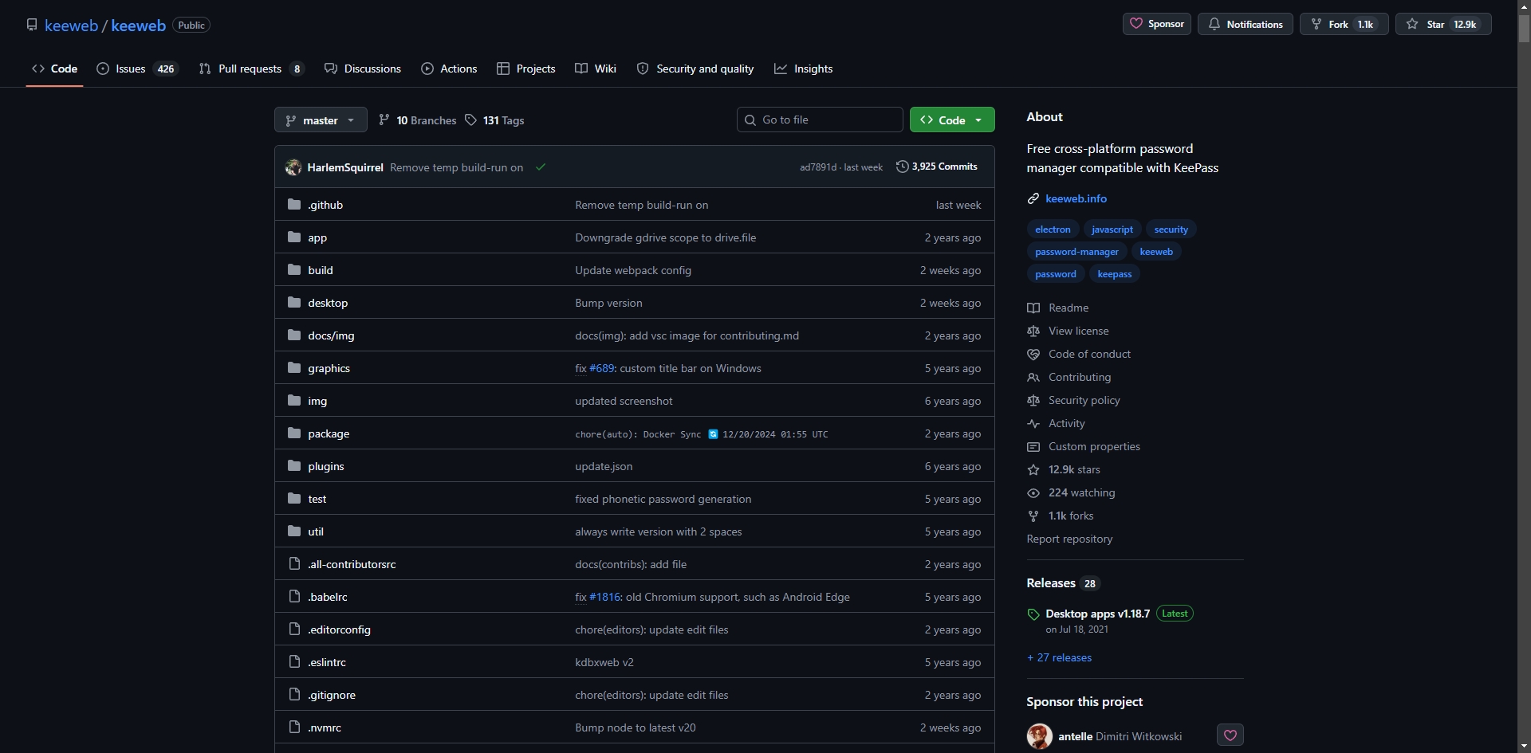
Task: Go to the Discussions tab
Action: tap(363, 69)
